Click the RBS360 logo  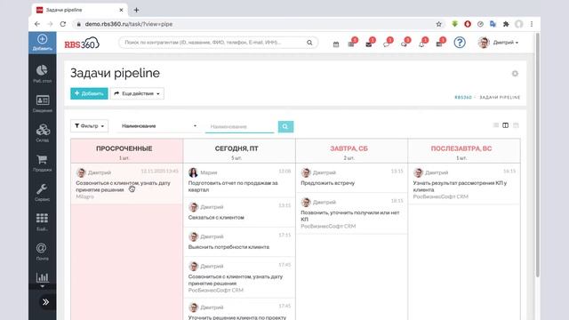pos(82,43)
